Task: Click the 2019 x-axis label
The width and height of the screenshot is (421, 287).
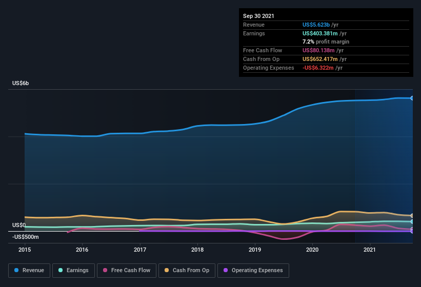Action: coord(255,250)
